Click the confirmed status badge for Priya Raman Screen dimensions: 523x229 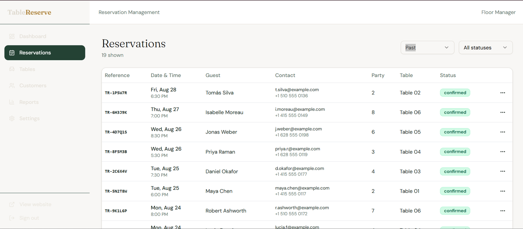tap(455, 152)
